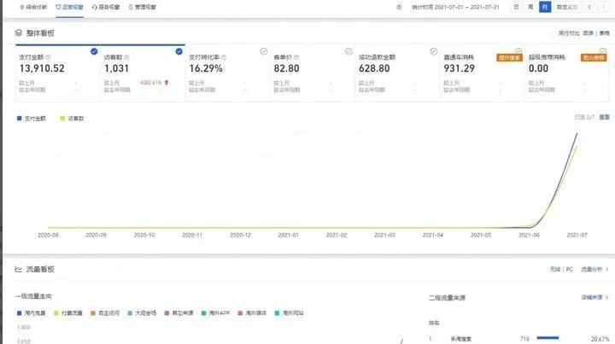Switch to the 运营视窗 tab
The height and width of the screenshot is (344, 615).
pyautogui.click(x=69, y=7)
